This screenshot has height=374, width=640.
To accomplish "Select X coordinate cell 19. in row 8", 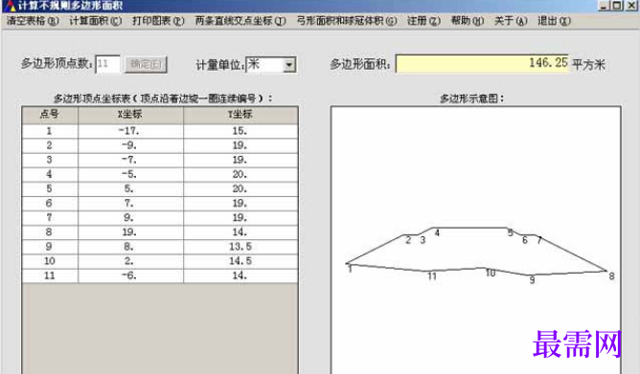I will pos(130,232).
